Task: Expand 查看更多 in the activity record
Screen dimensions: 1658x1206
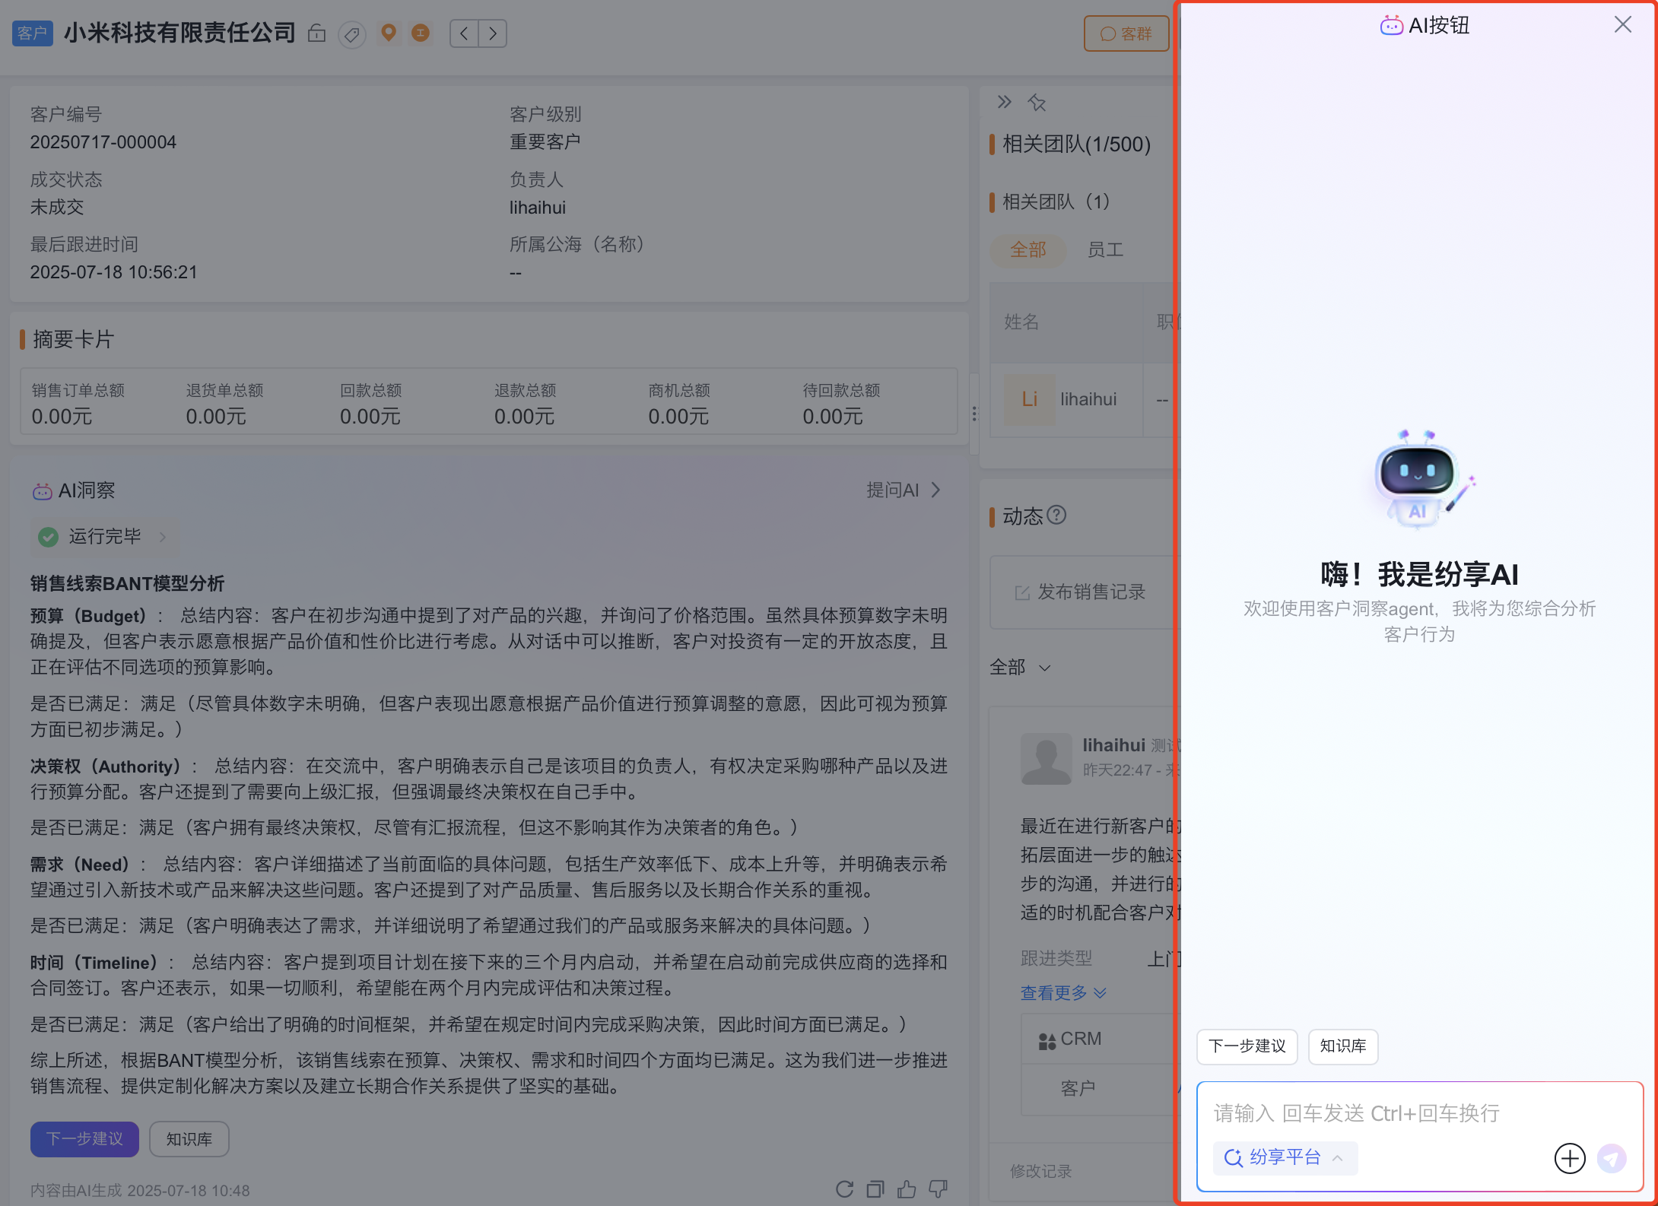Action: pyautogui.click(x=1063, y=992)
